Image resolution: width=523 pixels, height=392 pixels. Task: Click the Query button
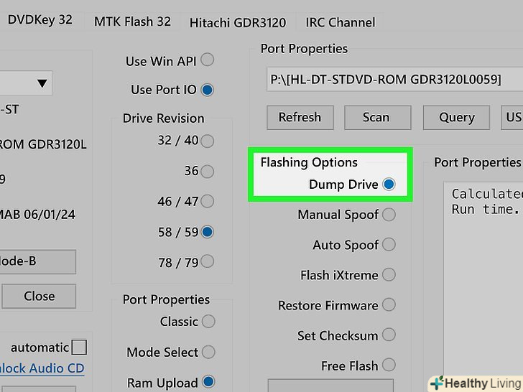click(456, 117)
